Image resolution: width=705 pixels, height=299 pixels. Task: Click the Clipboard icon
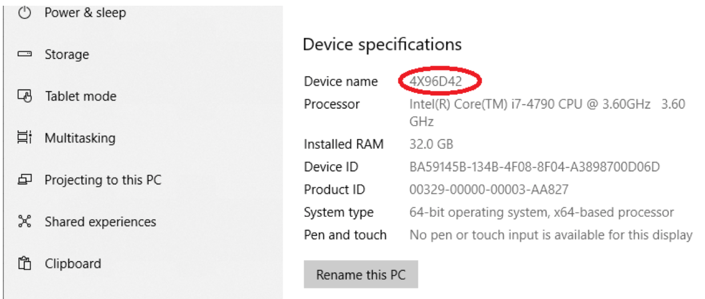point(24,264)
